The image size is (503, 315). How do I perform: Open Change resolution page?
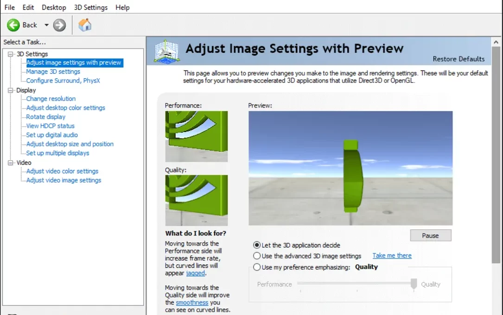coord(51,99)
